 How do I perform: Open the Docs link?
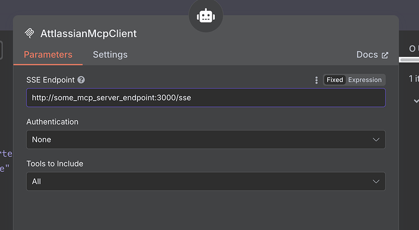click(367, 55)
